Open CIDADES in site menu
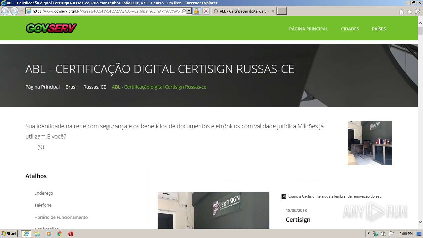This screenshot has height=238, width=423. pos(350,29)
